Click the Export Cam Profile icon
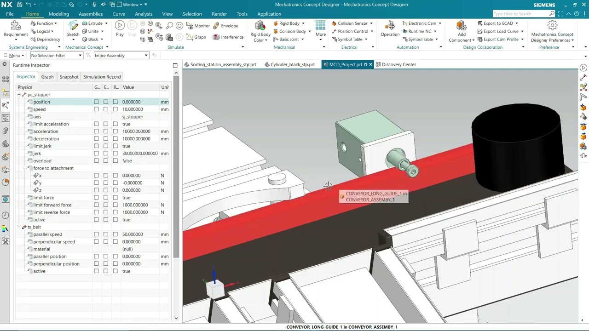Image resolution: width=589 pixels, height=331 pixels. (480, 39)
